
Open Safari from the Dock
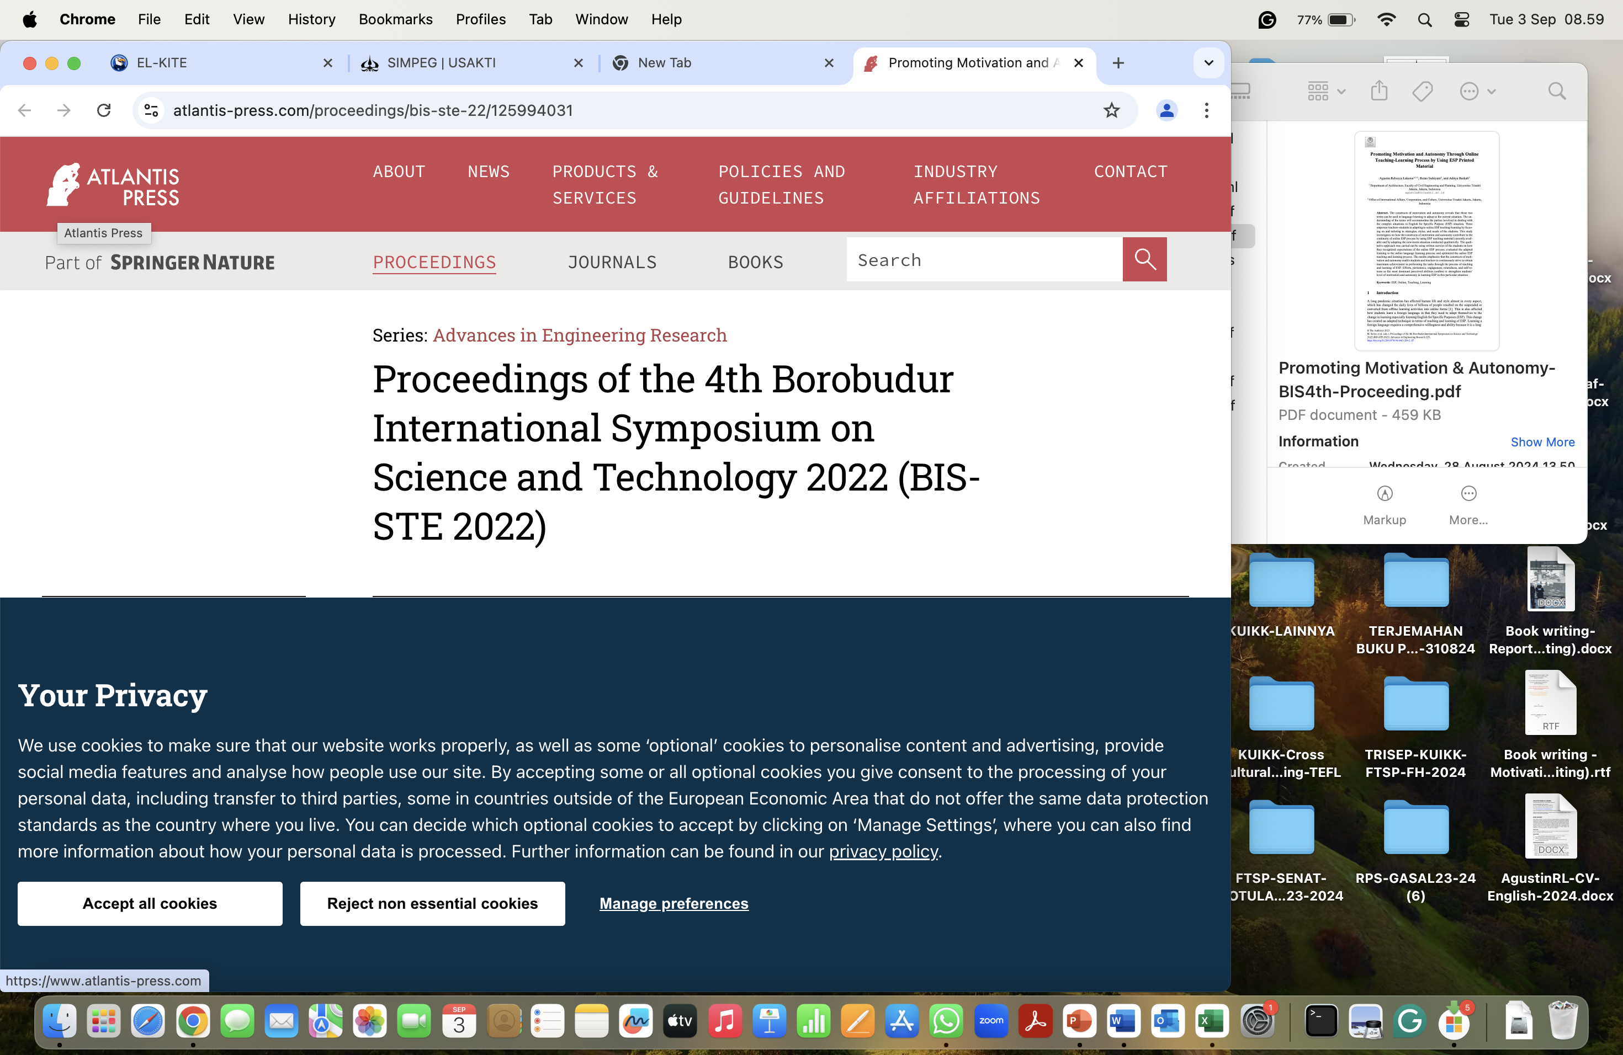click(x=148, y=1020)
